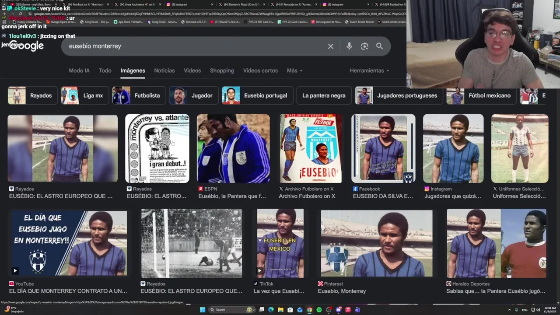
Task: Show hidden system tray icons
Action: pos(509,310)
